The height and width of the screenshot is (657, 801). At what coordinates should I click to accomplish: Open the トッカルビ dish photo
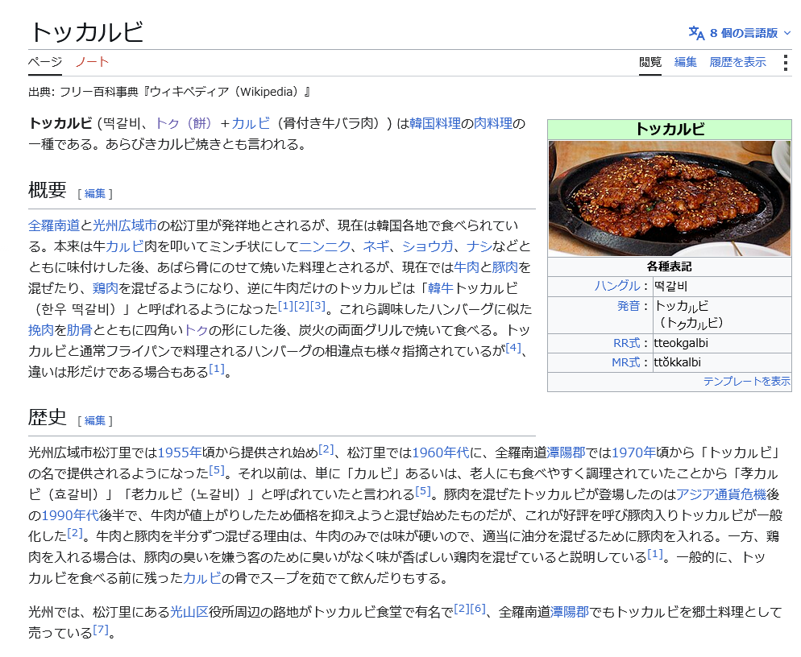point(669,198)
